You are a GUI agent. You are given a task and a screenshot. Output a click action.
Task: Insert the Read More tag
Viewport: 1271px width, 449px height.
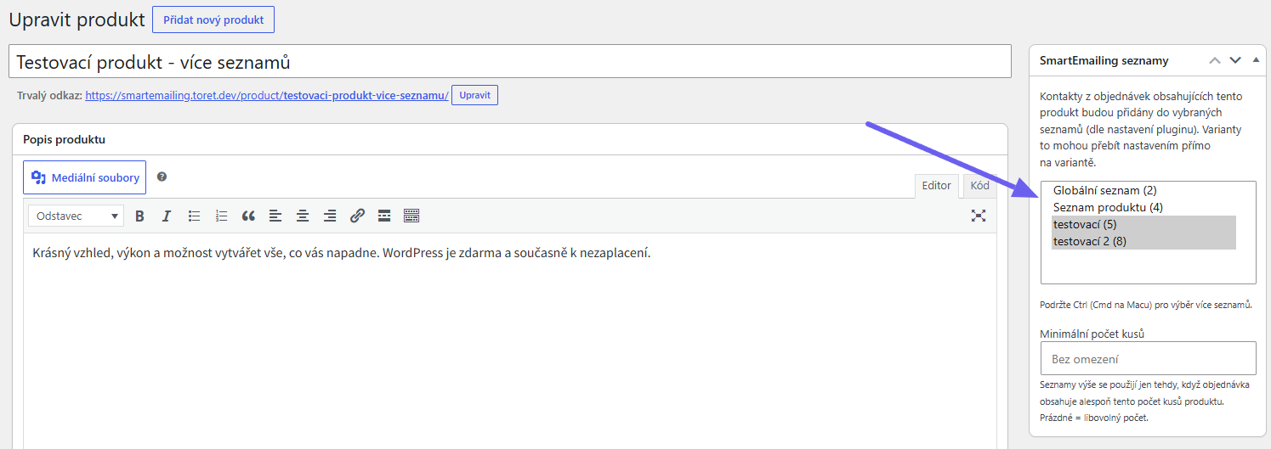click(384, 216)
